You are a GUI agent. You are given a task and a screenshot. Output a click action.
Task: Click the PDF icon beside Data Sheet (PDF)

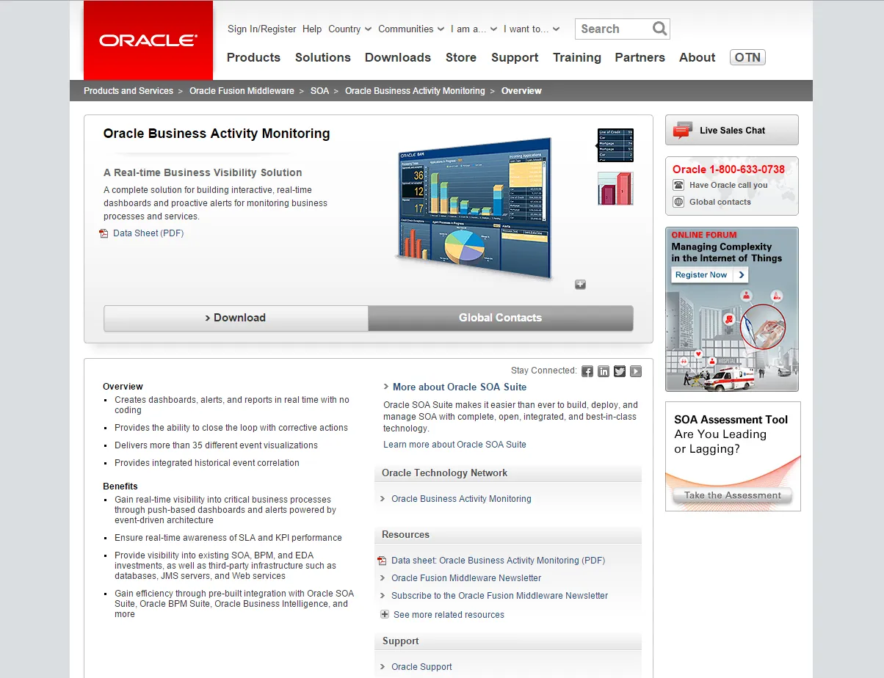[104, 233]
